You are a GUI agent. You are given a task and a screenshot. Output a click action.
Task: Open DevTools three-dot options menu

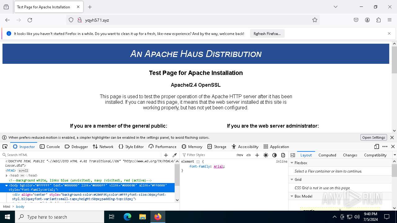385,146
